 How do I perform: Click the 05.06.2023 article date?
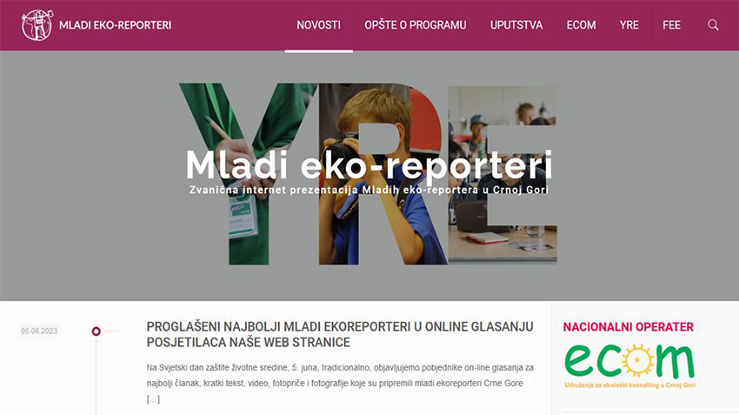(39, 331)
